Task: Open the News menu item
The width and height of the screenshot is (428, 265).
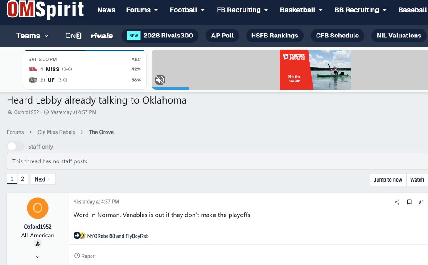Action: pos(106,10)
